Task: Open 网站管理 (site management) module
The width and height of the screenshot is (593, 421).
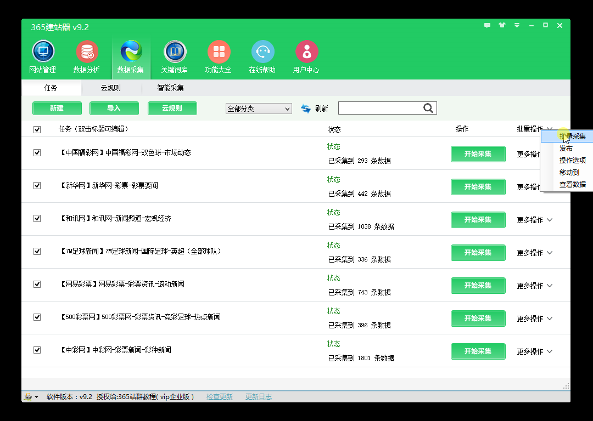Action: click(43, 56)
